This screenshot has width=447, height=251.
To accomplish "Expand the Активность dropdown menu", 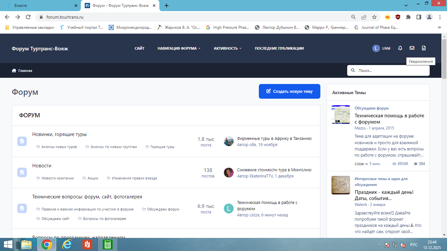I will (227, 48).
